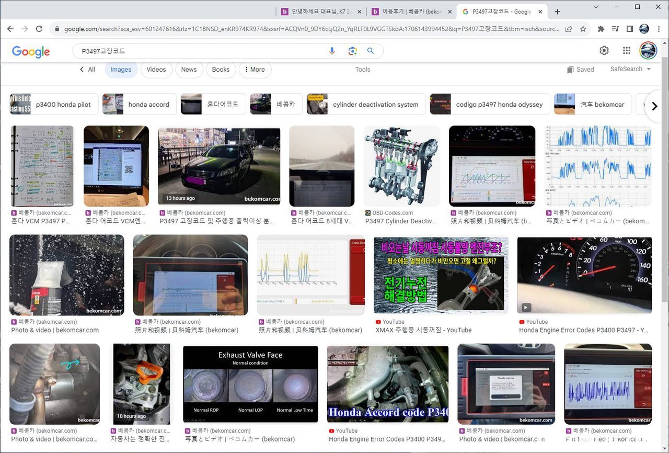
Task: Open the XMAX 주행중 시동꺼짐 YouTube link
Action: 423,330
